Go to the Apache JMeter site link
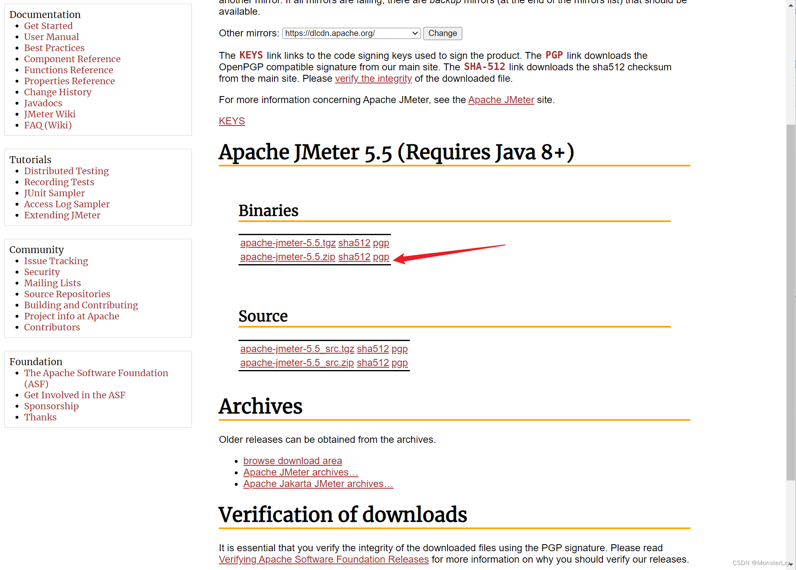This screenshot has width=796, height=570. [501, 100]
